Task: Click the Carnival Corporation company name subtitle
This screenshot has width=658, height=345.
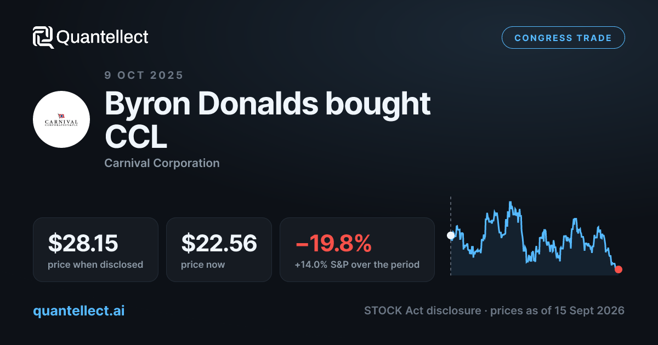Action: 162,163
